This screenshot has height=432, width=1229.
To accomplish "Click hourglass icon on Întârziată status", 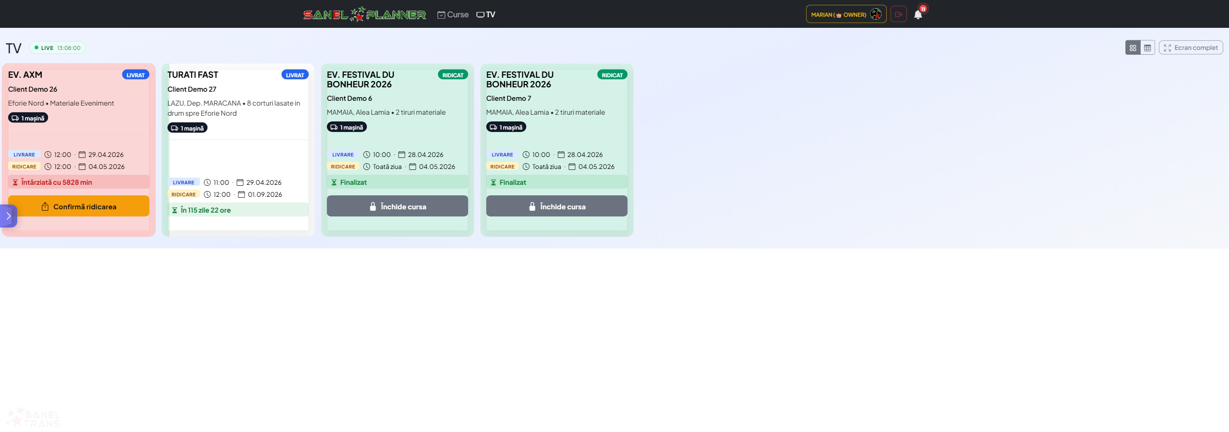I will [15, 182].
